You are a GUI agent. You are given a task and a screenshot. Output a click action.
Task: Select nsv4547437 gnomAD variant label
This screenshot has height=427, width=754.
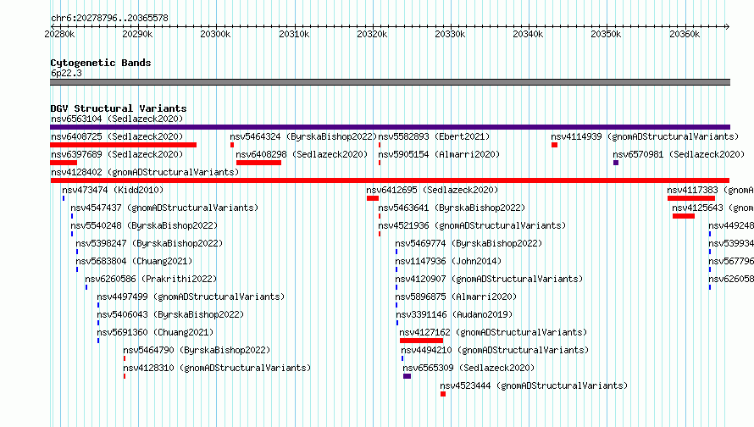(x=164, y=208)
